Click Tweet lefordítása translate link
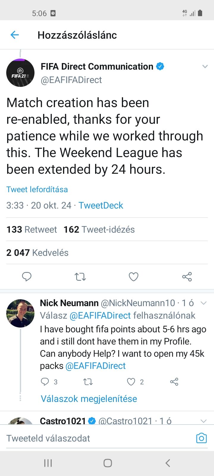 pos(37,190)
